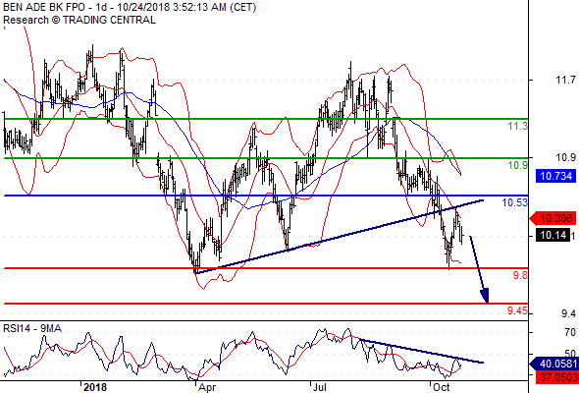This screenshot has width=579, height=393.
Task: Click the 2018 time axis label
Action: pyautogui.click(x=95, y=387)
